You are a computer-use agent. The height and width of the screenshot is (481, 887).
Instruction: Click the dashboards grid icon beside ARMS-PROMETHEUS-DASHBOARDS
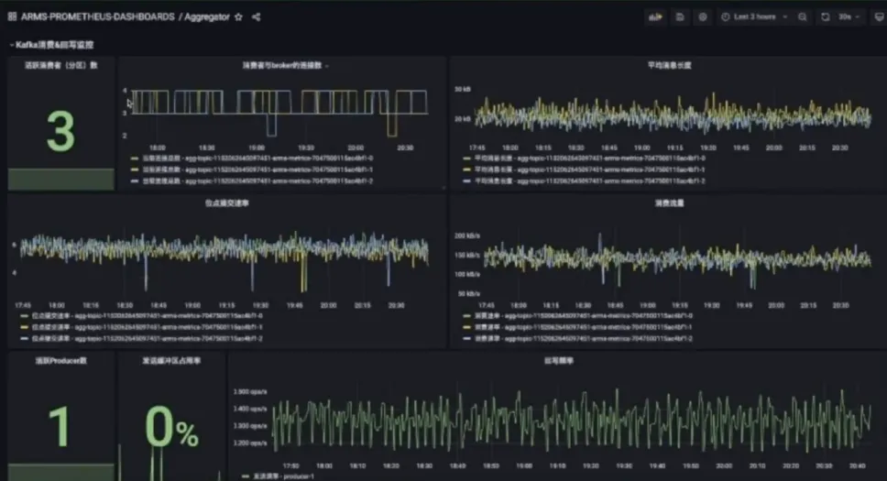[x=12, y=17]
